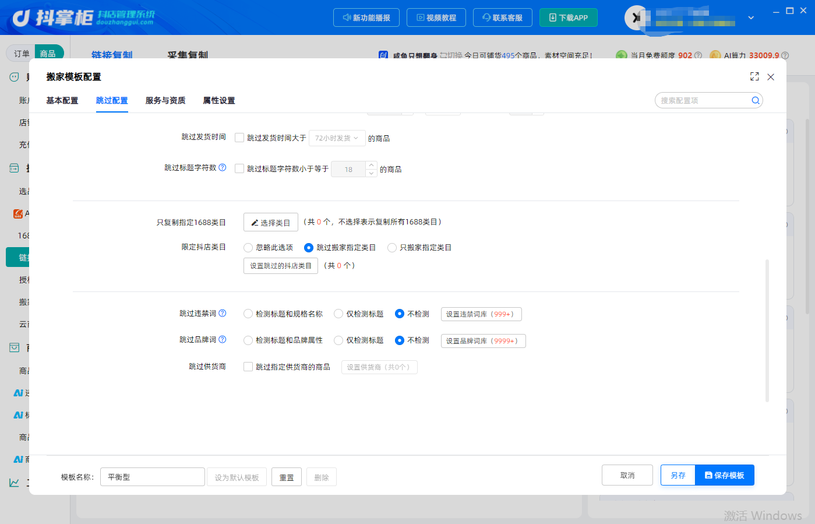The width and height of the screenshot is (815, 524).
Task: Select 只搬家指定类目 radio option
Action: [x=392, y=248]
